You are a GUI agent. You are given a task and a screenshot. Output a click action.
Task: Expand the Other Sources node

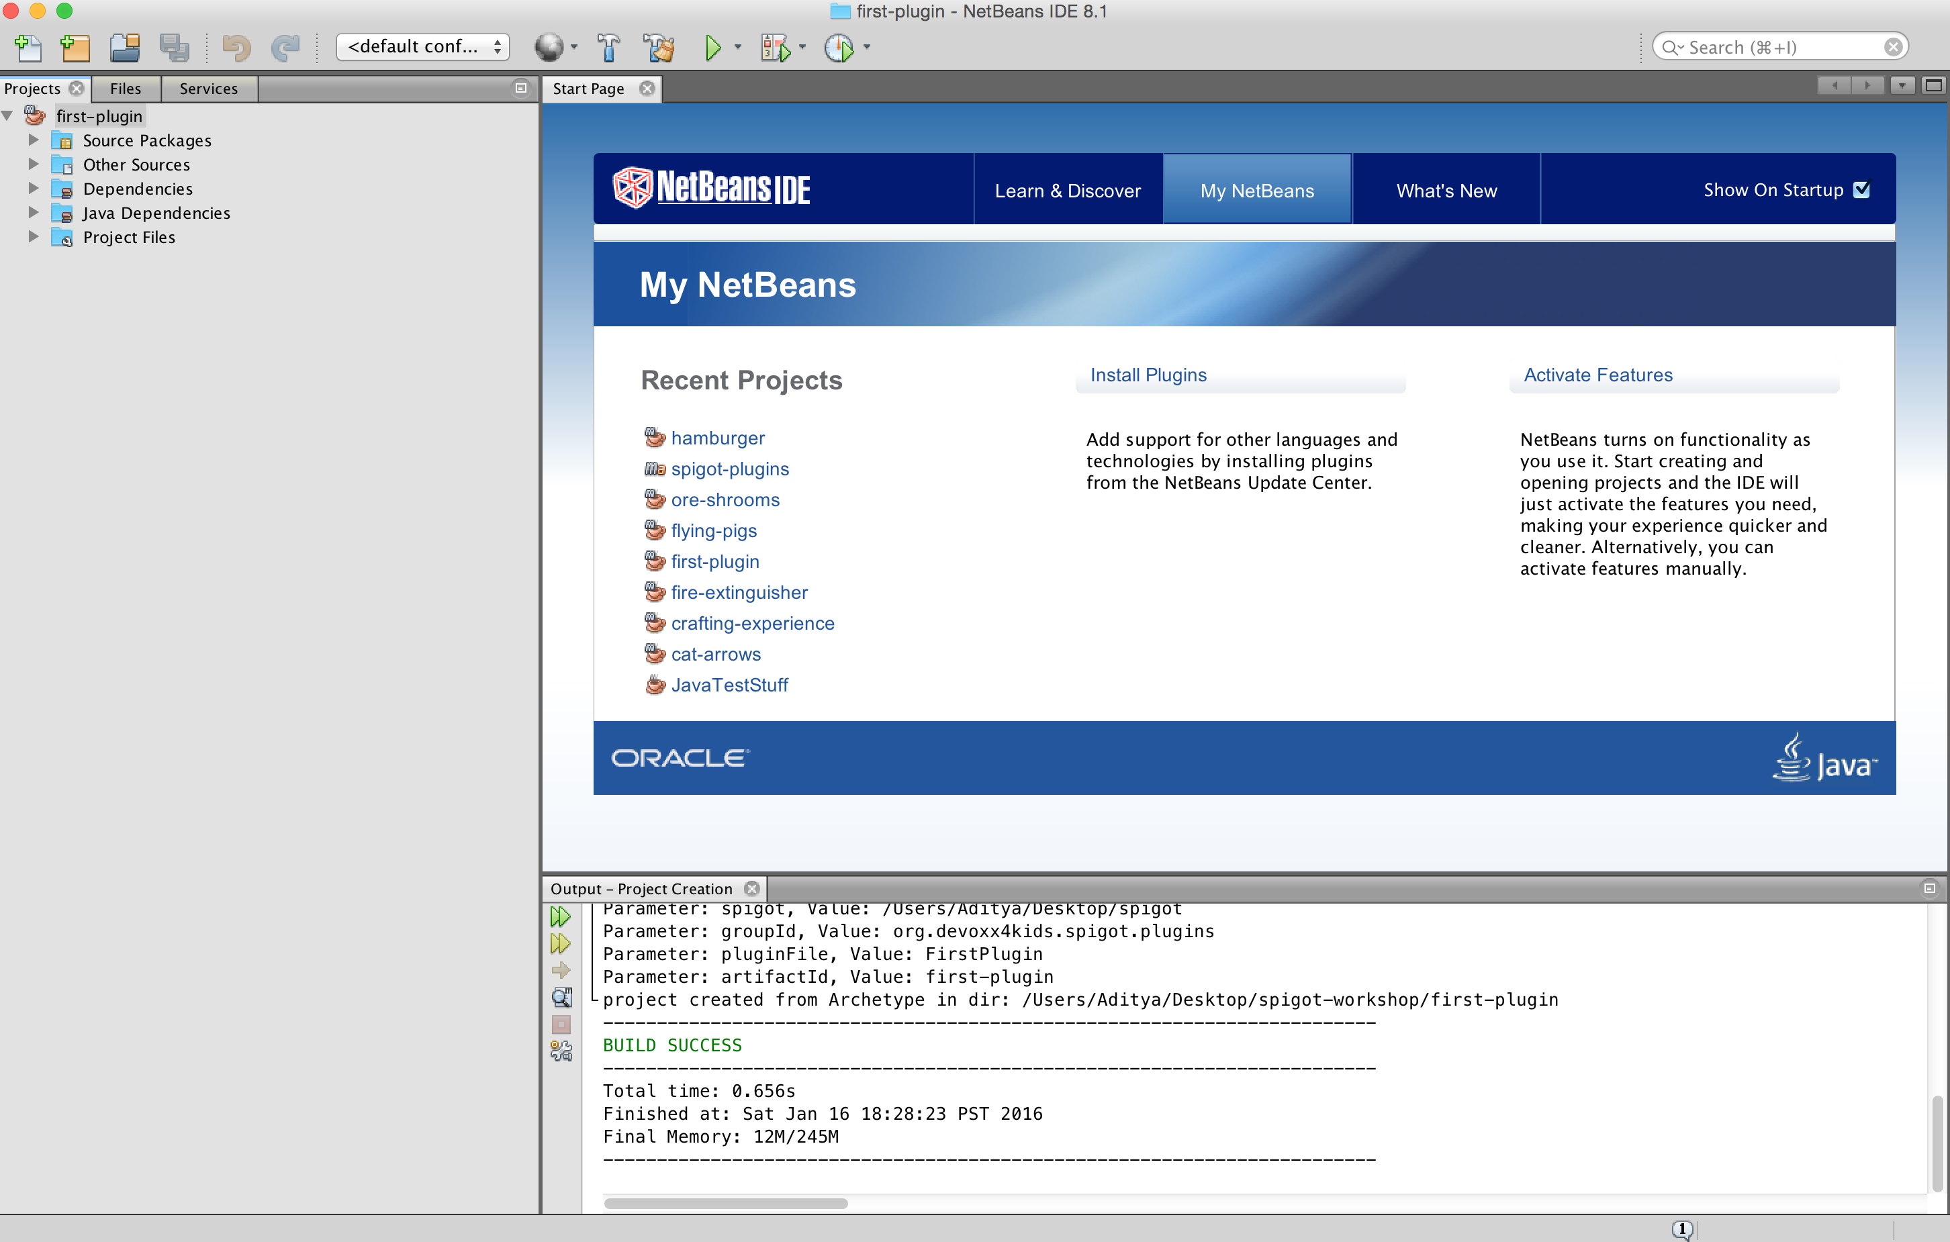(33, 164)
